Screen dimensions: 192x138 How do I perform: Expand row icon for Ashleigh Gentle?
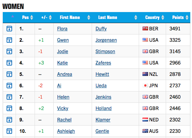click(9, 131)
